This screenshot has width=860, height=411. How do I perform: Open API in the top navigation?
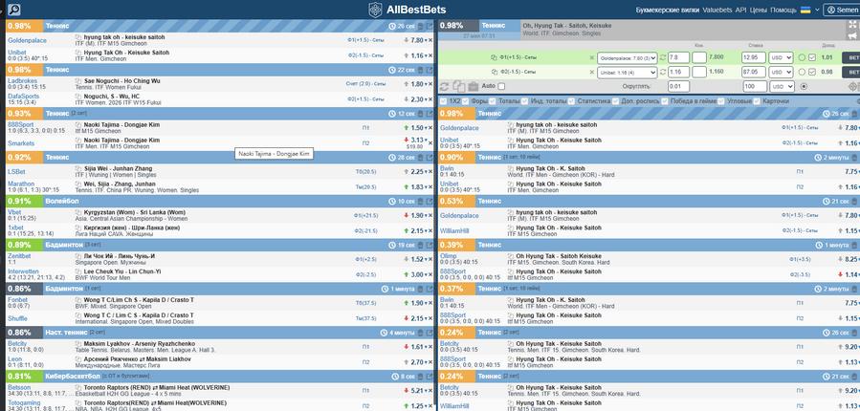pos(741,10)
